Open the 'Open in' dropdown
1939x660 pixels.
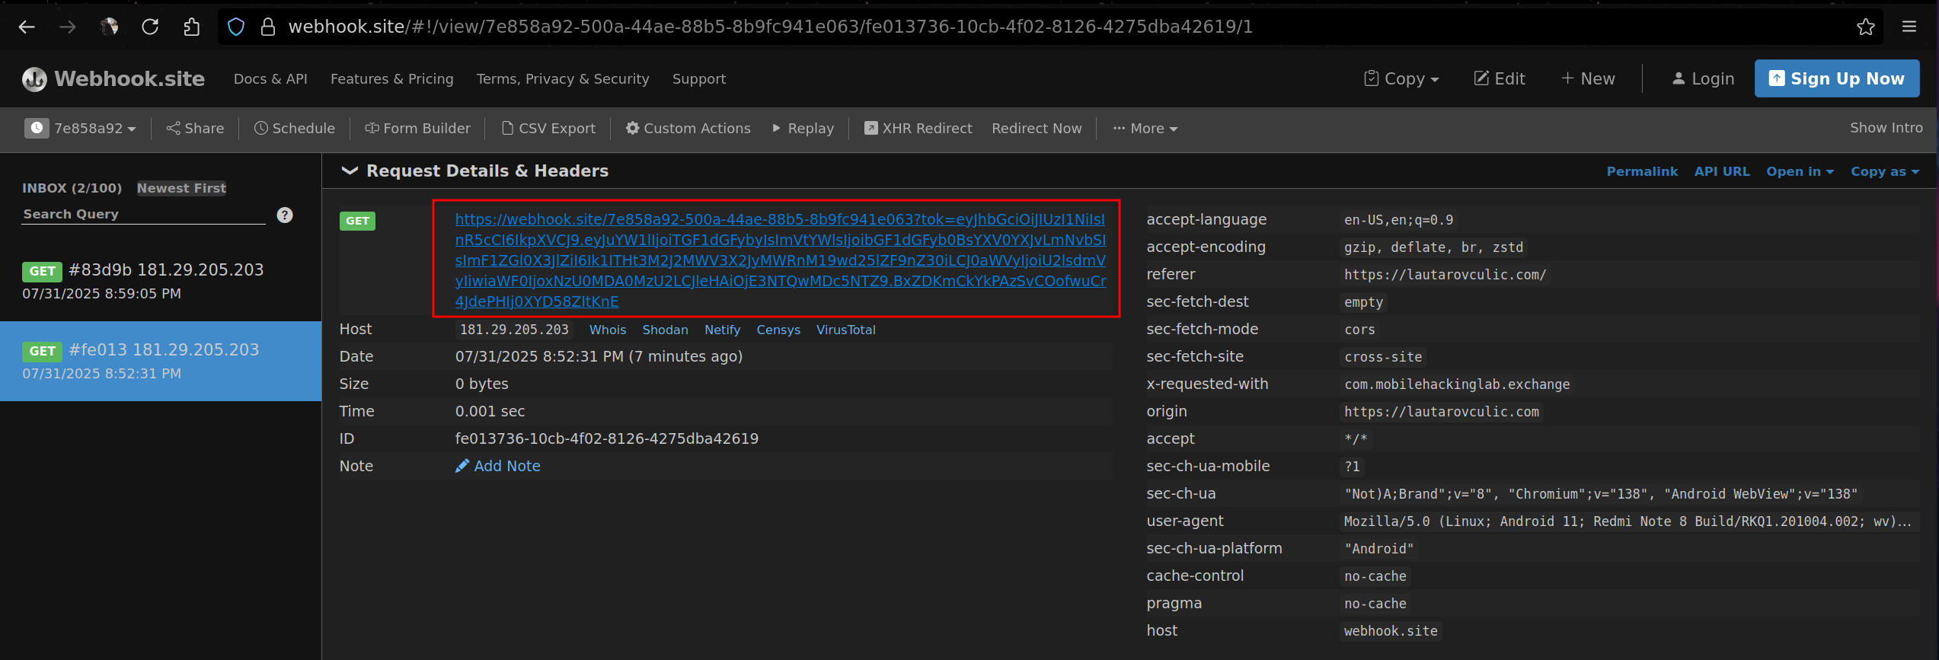click(1800, 172)
